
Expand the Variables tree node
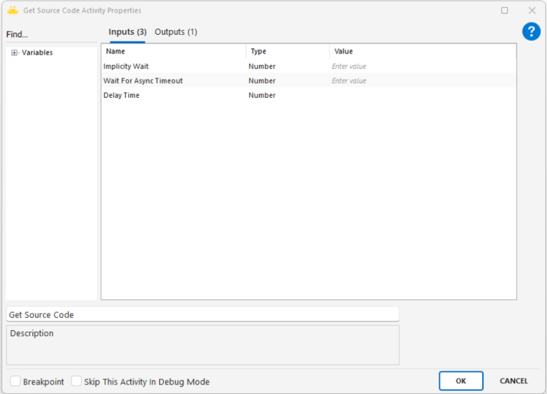click(x=14, y=53)
